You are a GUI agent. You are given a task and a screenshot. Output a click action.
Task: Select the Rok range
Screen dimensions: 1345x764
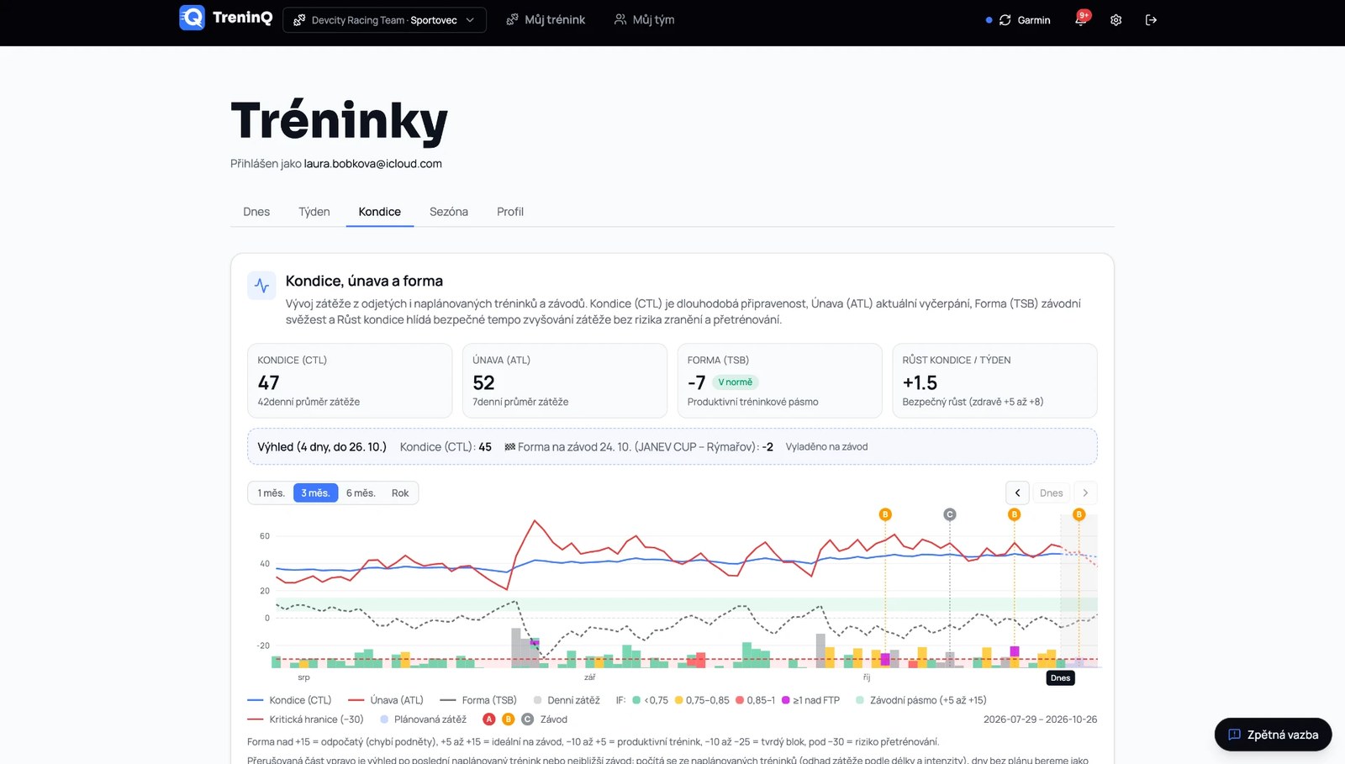coord(400,493)
